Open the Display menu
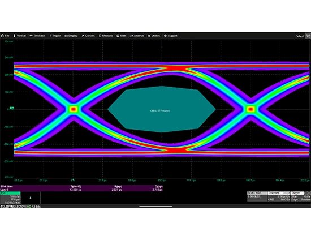 coord(71,36)
